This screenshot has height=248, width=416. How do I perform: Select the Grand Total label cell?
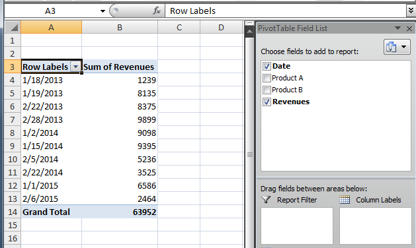(x=51, y=212)
